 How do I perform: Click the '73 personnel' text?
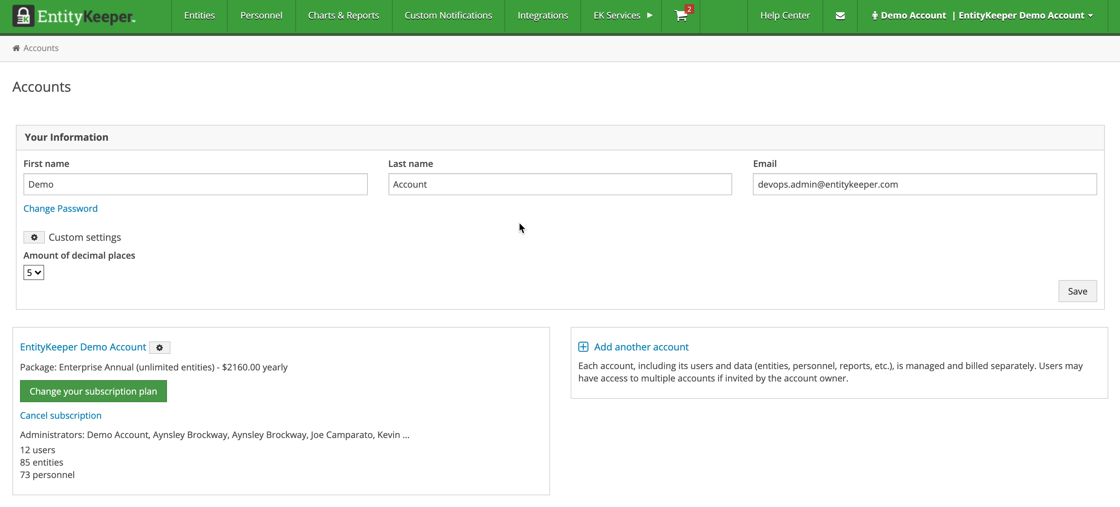coord(47,475)
